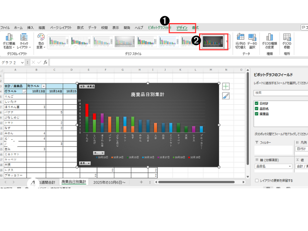Add a new sheet with plus button
Viewport: 308px width, 231px height.
point(141,182)
